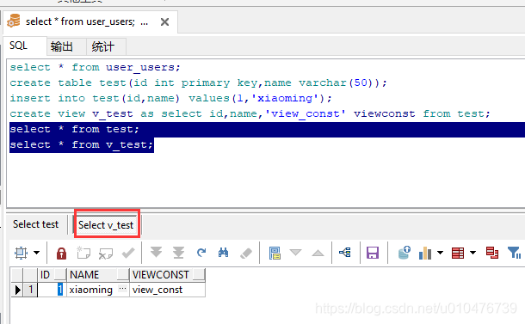Click the 'create view v_test' line in editor
The width and height of the screenshot is (525, 324).
coord(250,113)
